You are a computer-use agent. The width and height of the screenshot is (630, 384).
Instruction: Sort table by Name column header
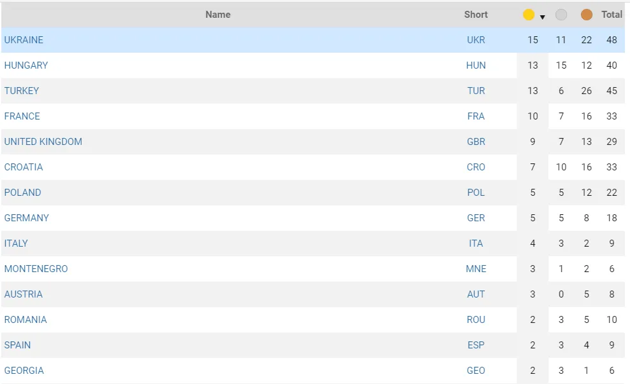(x=218, y=15)
